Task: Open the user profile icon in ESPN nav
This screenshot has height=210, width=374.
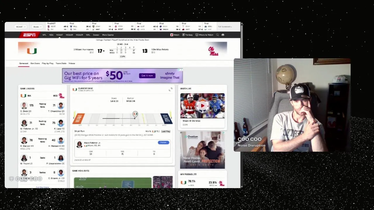Action: tap(223, 35)
